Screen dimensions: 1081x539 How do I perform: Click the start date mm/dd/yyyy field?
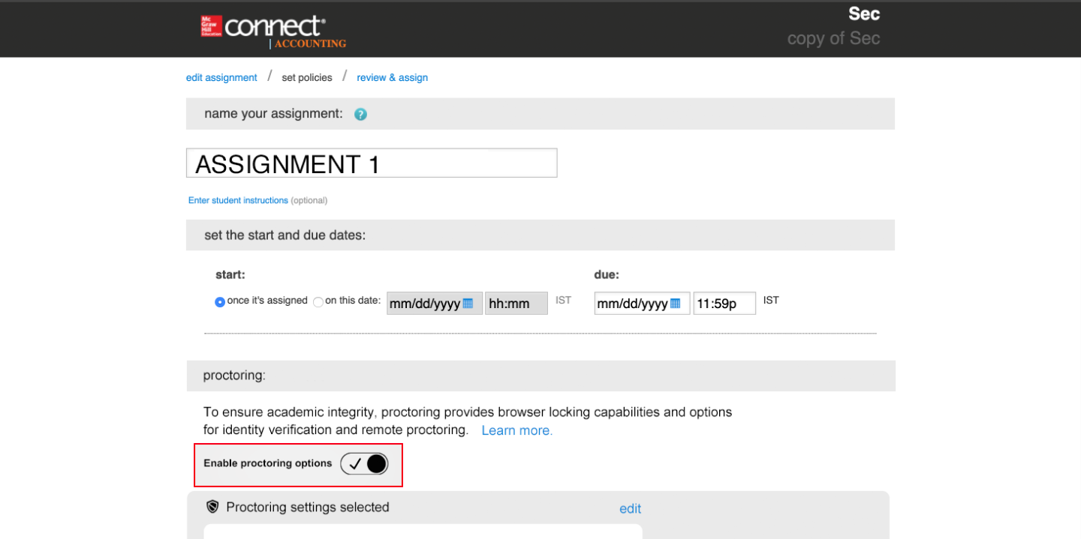point(423,304)
